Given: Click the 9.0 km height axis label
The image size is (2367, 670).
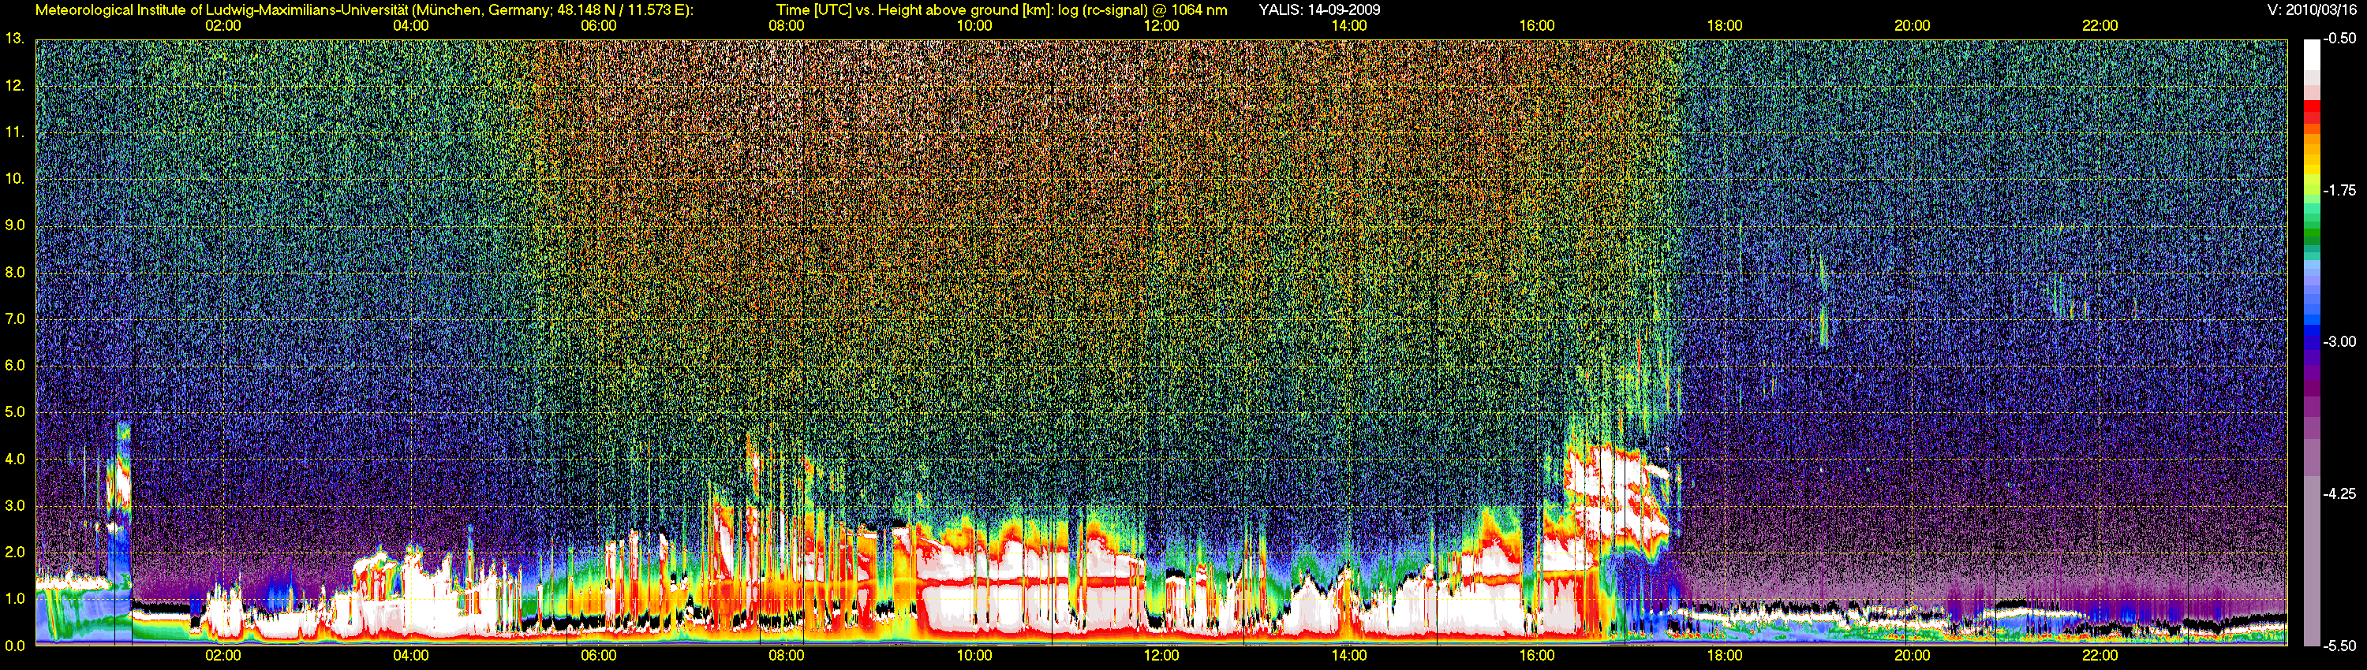Looking at the screenshot, I should 15,225.
